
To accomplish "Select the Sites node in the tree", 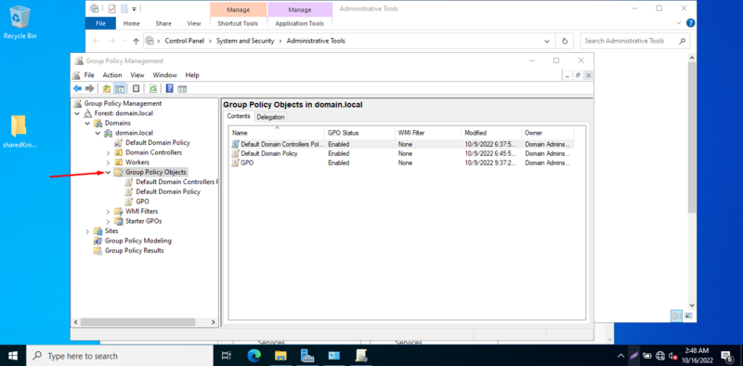I will click(x=111, y=231).
